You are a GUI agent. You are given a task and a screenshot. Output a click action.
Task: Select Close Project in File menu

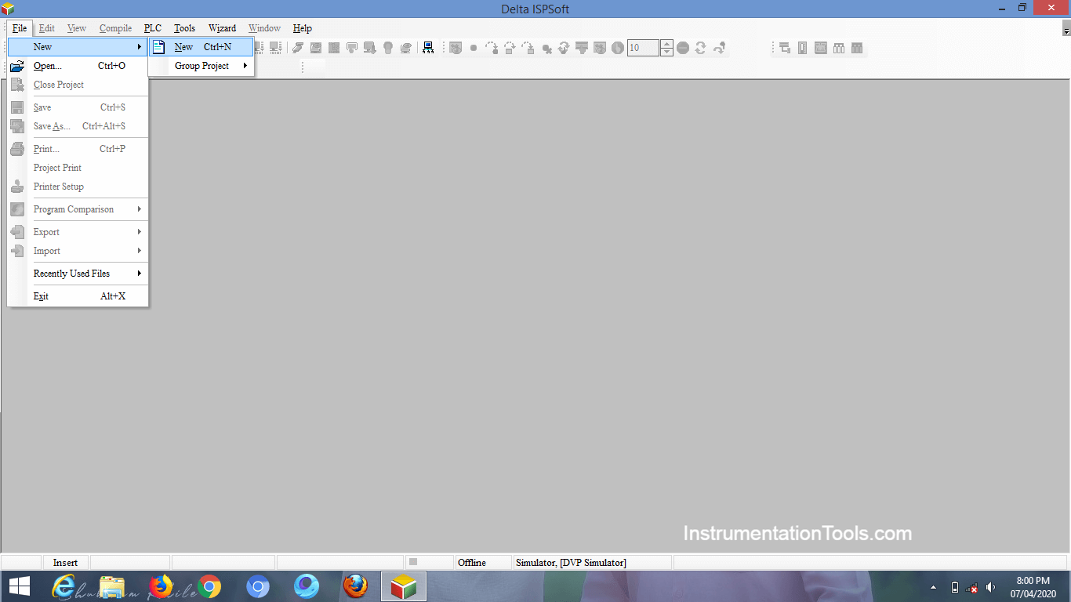pyautogui.click(x=78, y=85)
